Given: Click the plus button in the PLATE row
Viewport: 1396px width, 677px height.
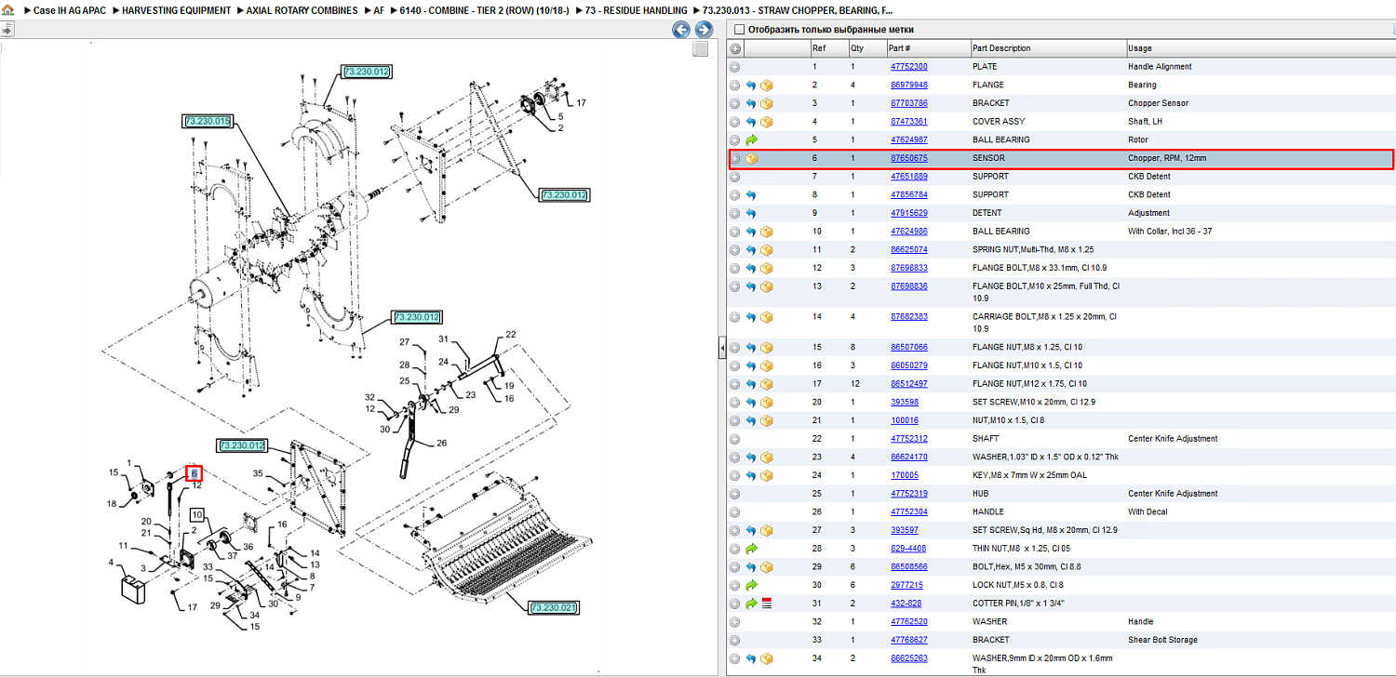Looking at the screenshot, I should (x=735, y=67).
